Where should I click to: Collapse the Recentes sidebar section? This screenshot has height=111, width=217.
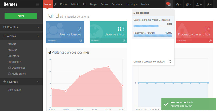(x=38, y=27)
